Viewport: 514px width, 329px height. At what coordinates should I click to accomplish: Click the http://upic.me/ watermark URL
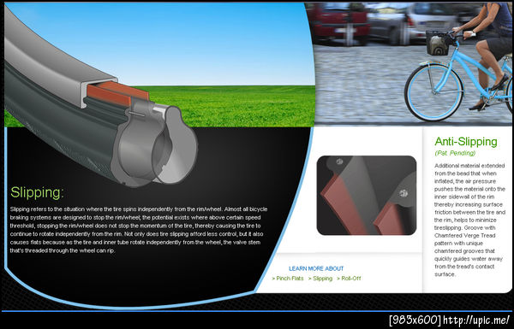pos(476,320)
